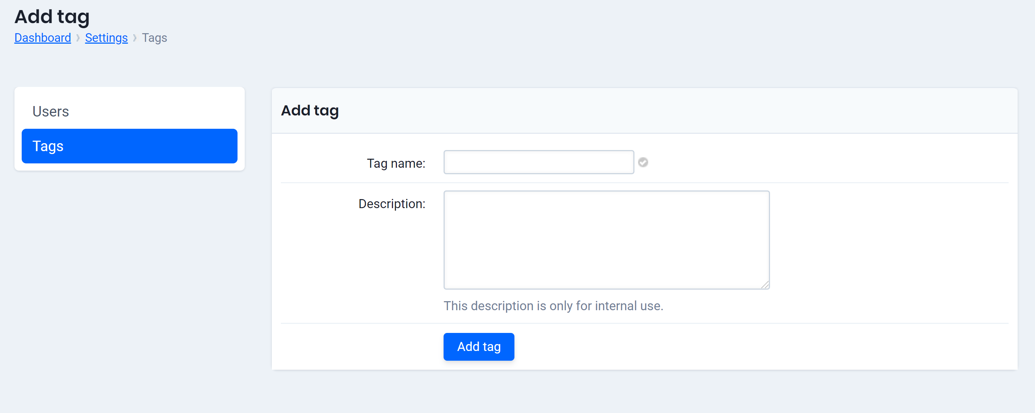
Task: Follow the Dashboard breadcrumb link
Action: pos(42,37)
